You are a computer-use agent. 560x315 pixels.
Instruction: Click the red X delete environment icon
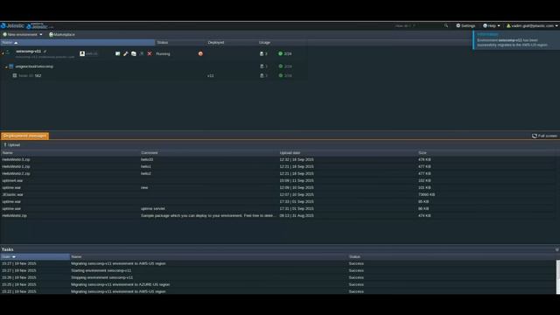[150, 53]
